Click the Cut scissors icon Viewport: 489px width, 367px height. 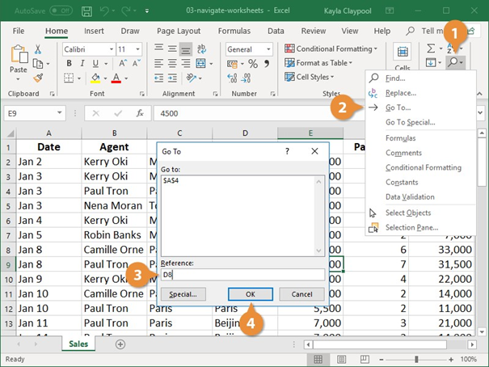coord(38,49)
